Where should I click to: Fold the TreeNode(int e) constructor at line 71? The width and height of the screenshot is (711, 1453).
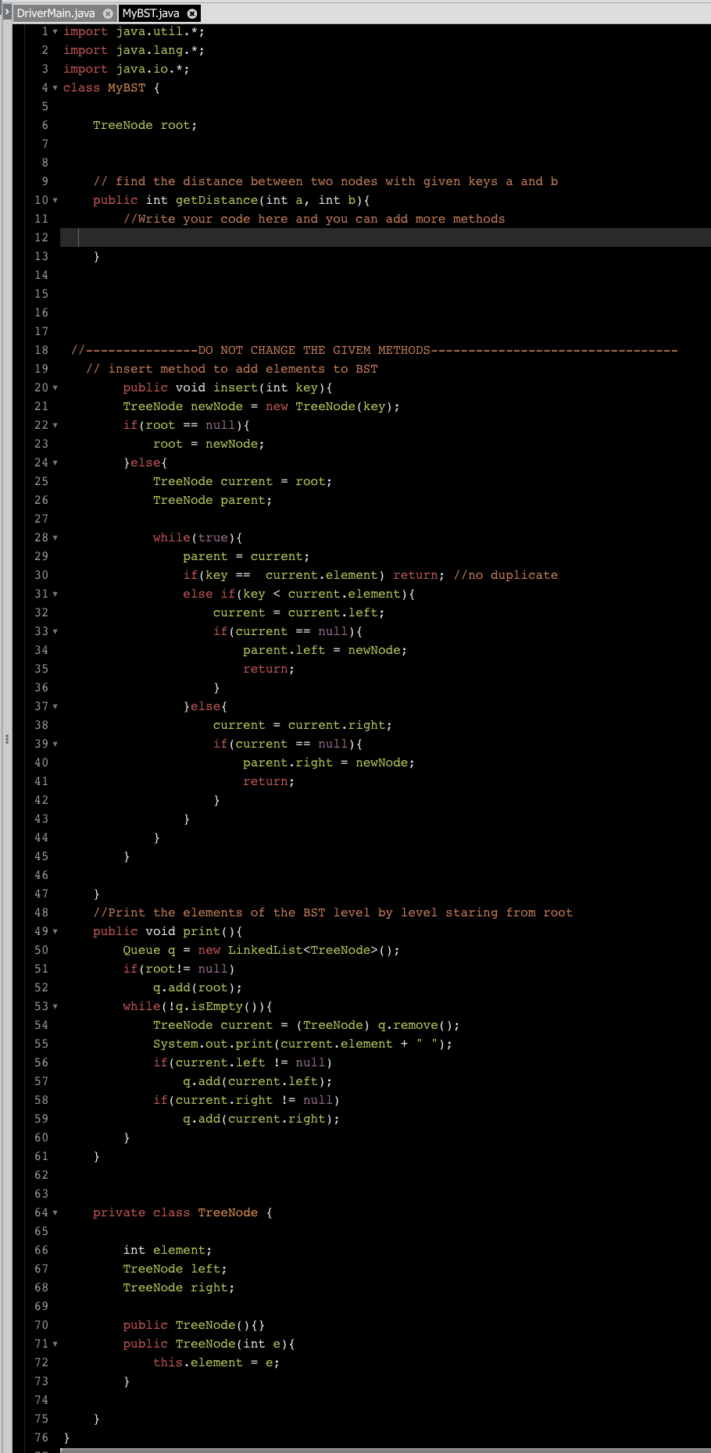[55, 1344]
